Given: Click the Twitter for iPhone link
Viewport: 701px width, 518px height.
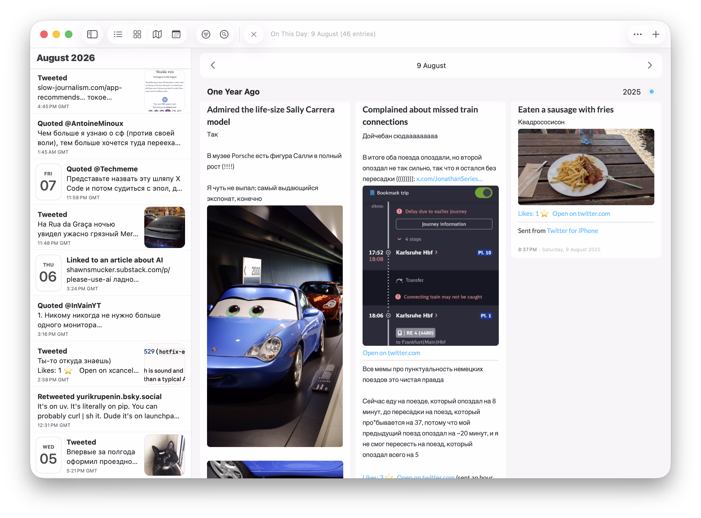Looking at the screenshot, I should [x=572, y=231].
